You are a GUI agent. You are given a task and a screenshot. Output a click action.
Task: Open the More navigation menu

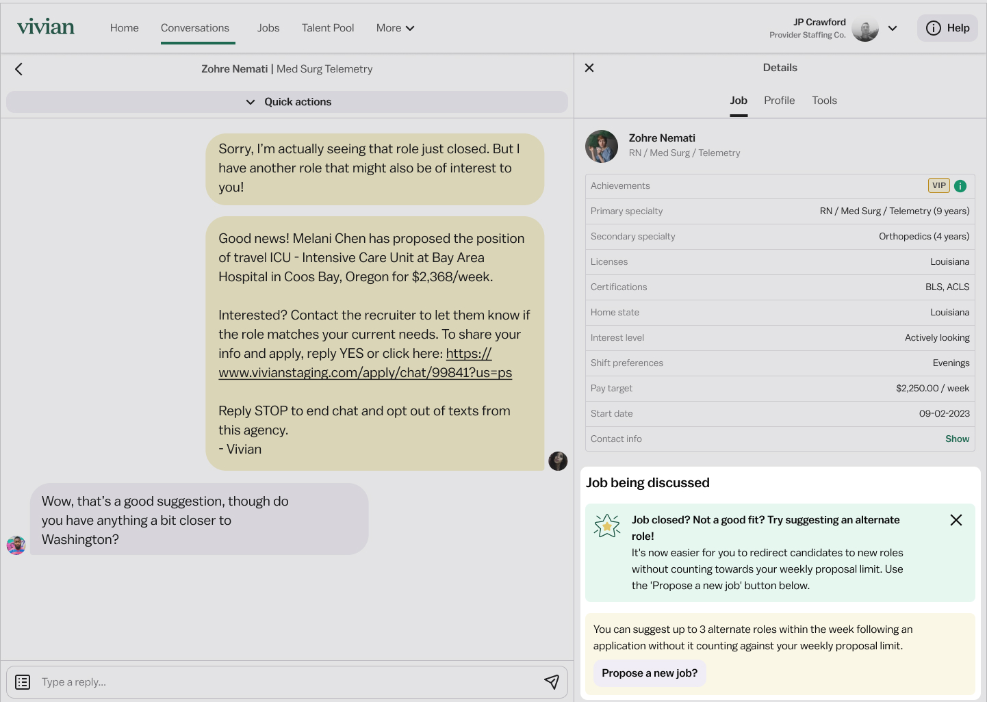[x=396, y=28]
